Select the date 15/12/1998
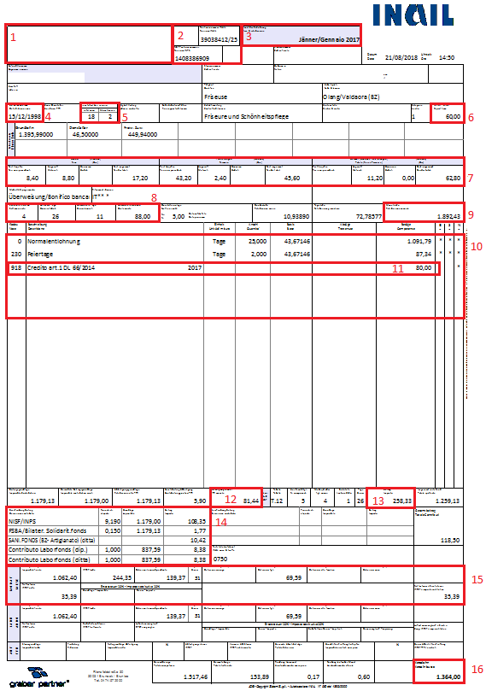Image resolution: width=486 pixels, height=691 pixels. (25, 117)
